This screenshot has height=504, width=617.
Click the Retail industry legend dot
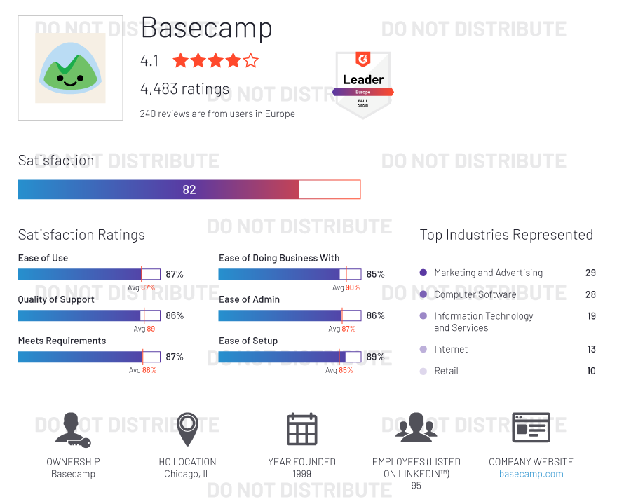click(x=423, y=371)
